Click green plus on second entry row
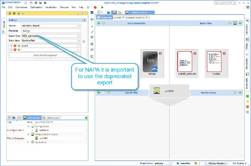Image resolution: width=251 pixels, height=166 pixels. (x=19, y=50)
